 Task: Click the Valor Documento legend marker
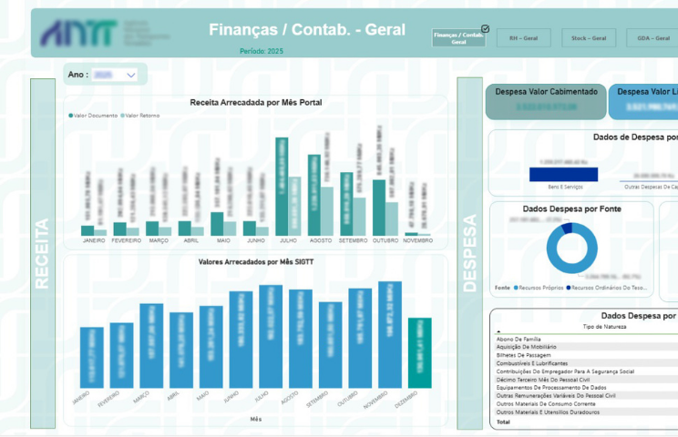70,116
